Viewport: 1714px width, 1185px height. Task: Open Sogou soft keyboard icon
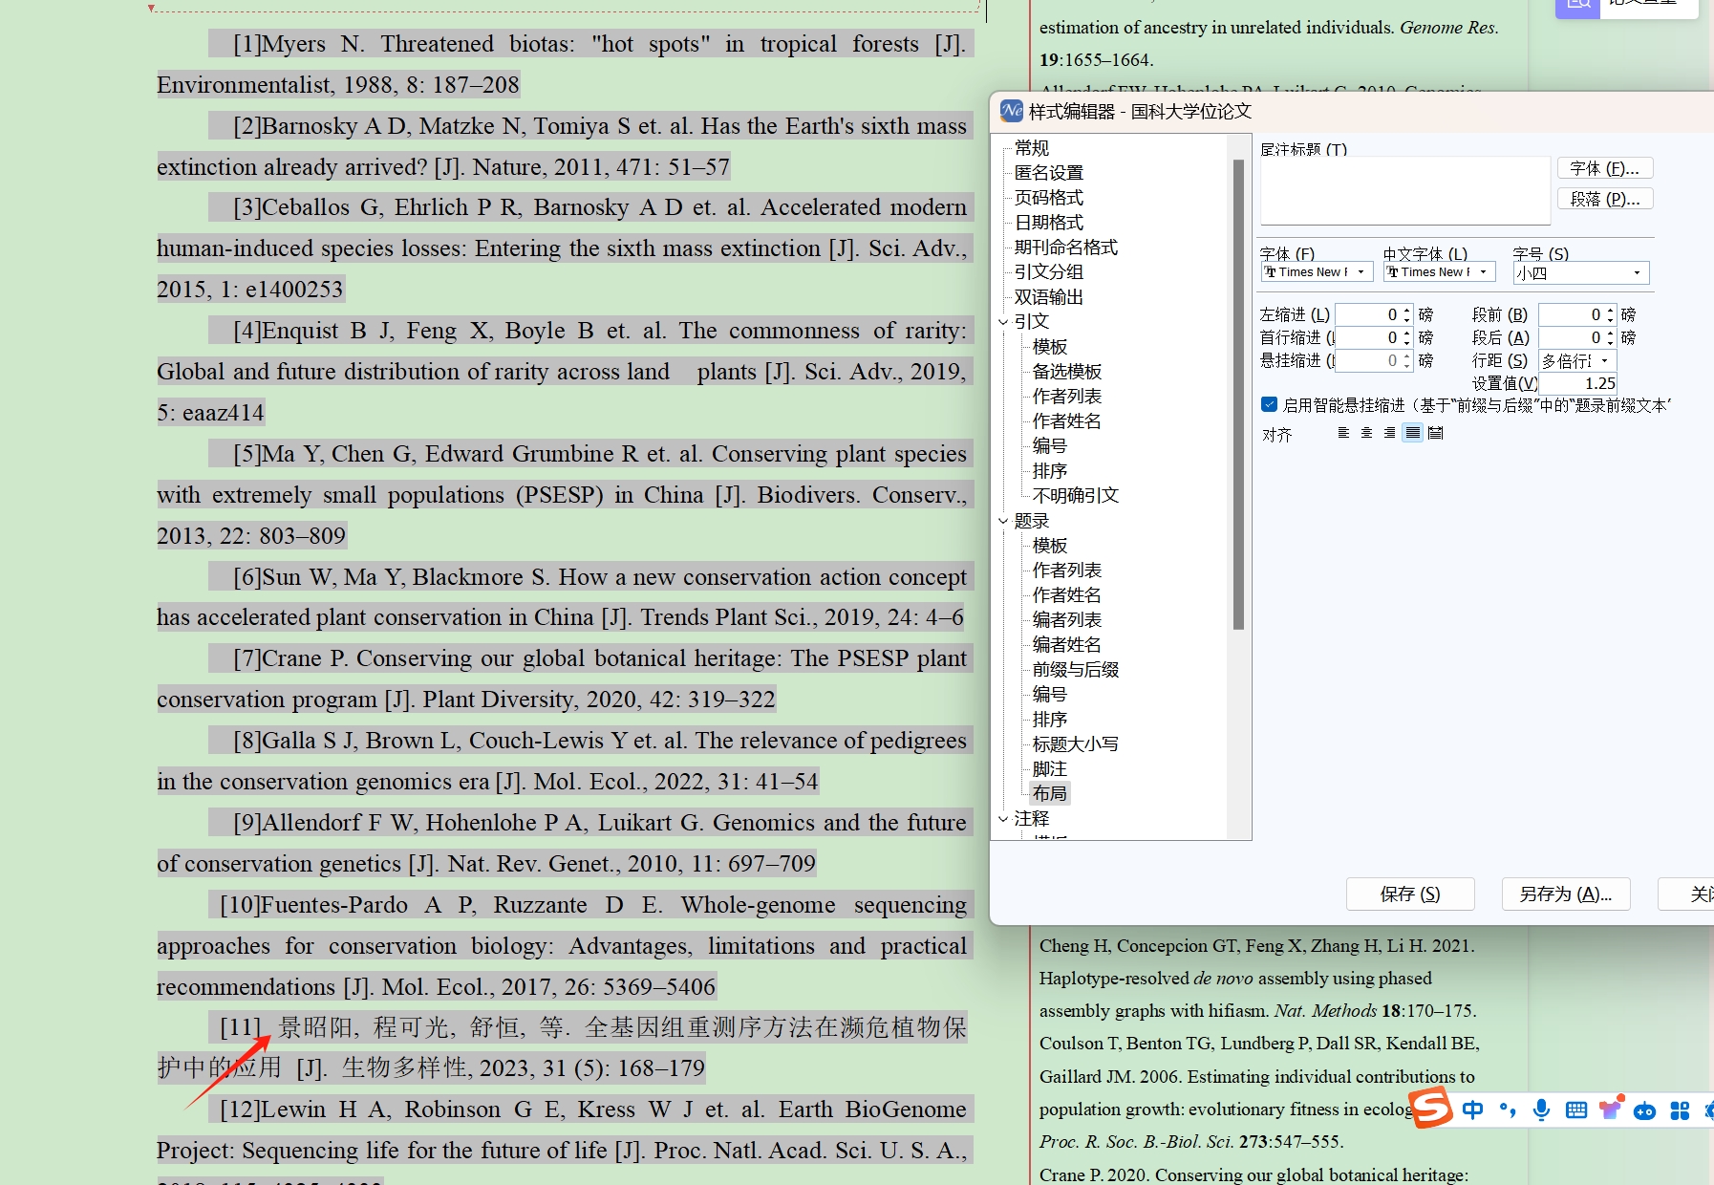click(1575, 1110)
